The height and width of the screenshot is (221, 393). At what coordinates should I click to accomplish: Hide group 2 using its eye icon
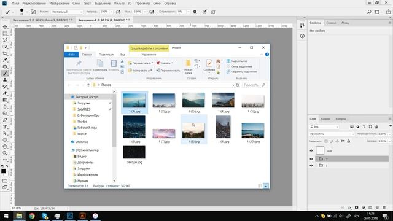[x=311, y=159]
